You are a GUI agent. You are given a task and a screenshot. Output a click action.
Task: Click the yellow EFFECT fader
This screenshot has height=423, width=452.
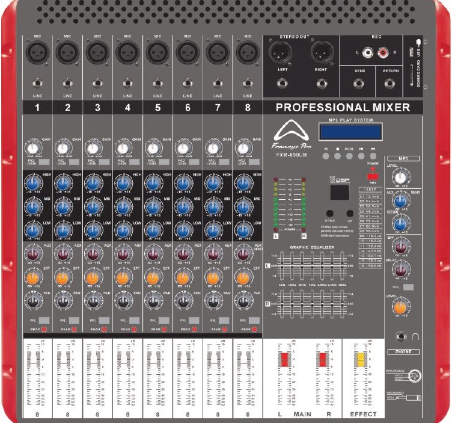pyautogui.click(x=361, y=360)
